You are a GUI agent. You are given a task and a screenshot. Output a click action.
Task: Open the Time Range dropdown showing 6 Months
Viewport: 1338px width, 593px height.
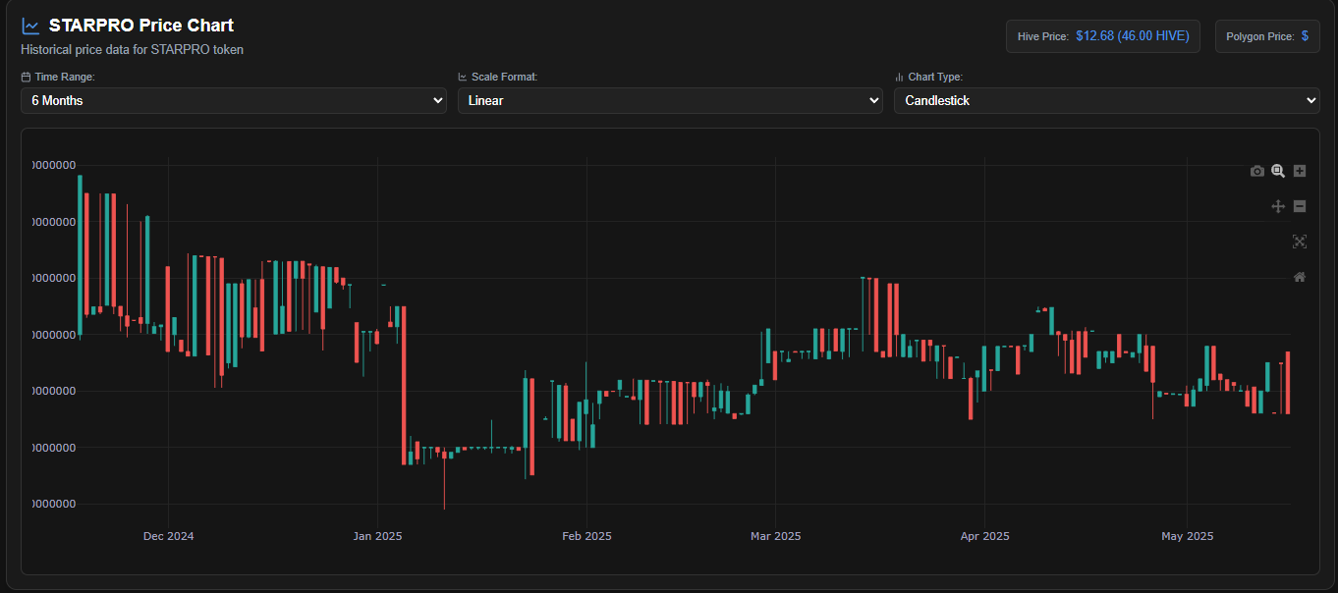pos(234,100)
